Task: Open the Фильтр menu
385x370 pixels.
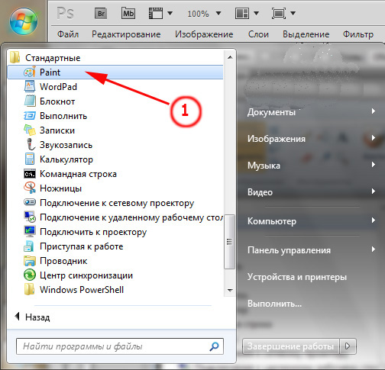Action: point(358,34)
